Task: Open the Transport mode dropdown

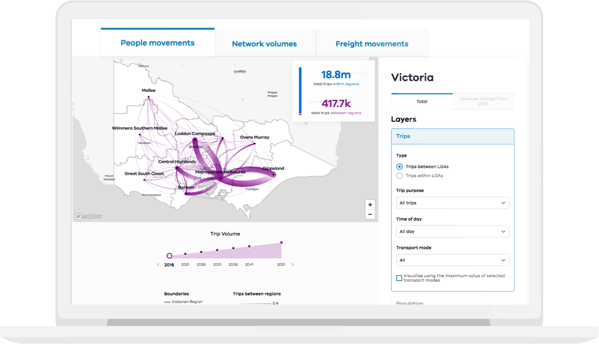Action: pyautogui.click(x=452, y=260)
